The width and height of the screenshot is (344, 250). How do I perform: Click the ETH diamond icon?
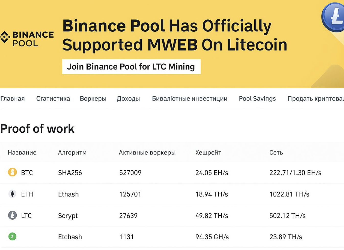tap(12, 194)
